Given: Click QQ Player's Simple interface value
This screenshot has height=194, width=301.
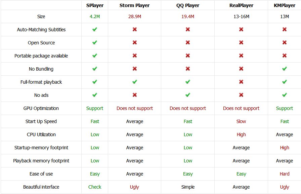Looking at the screenshot, I should (x=188, y=187).
